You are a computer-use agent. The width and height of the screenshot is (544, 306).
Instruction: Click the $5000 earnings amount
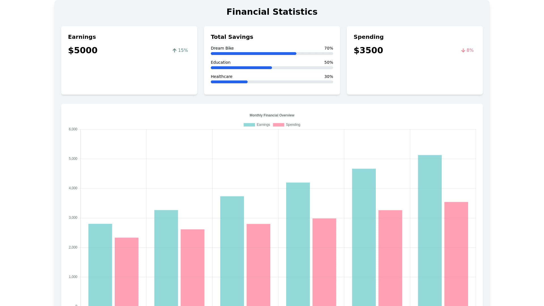[83, 50]
